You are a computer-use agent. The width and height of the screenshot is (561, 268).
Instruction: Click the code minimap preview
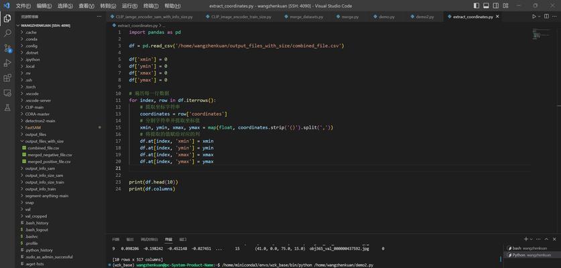coord(541,33)
